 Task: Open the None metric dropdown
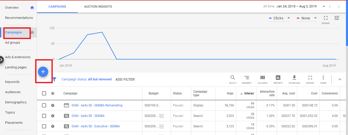pyautogui.click(x=306, y=18)
